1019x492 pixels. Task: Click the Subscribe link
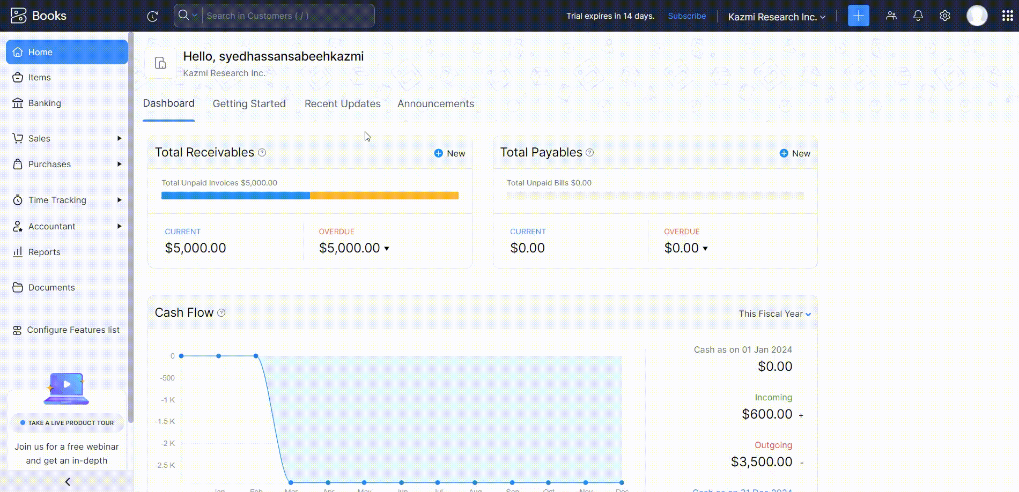[x=686, y=16]
